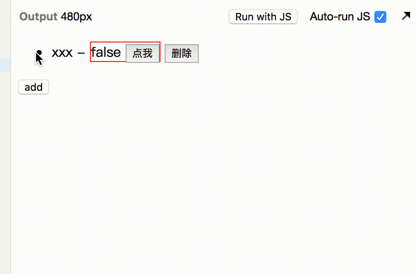Click the 删除 delete button

[x=182, y=53]
